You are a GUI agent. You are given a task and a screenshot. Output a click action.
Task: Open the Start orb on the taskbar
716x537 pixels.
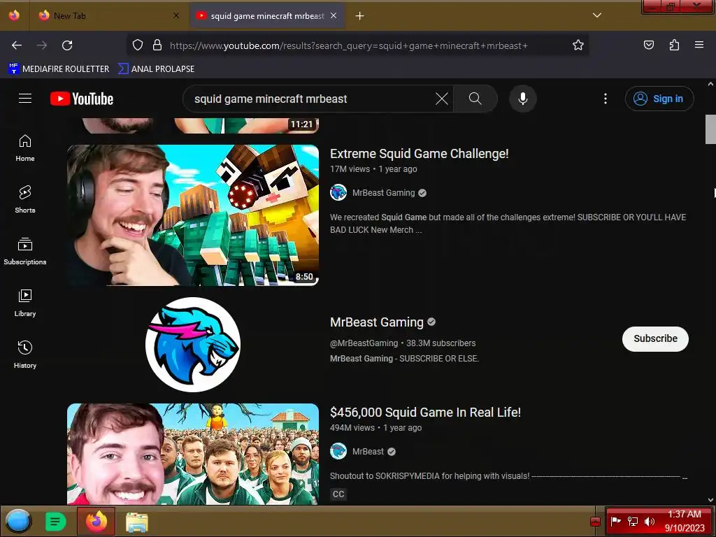click(x=18, y=521)
